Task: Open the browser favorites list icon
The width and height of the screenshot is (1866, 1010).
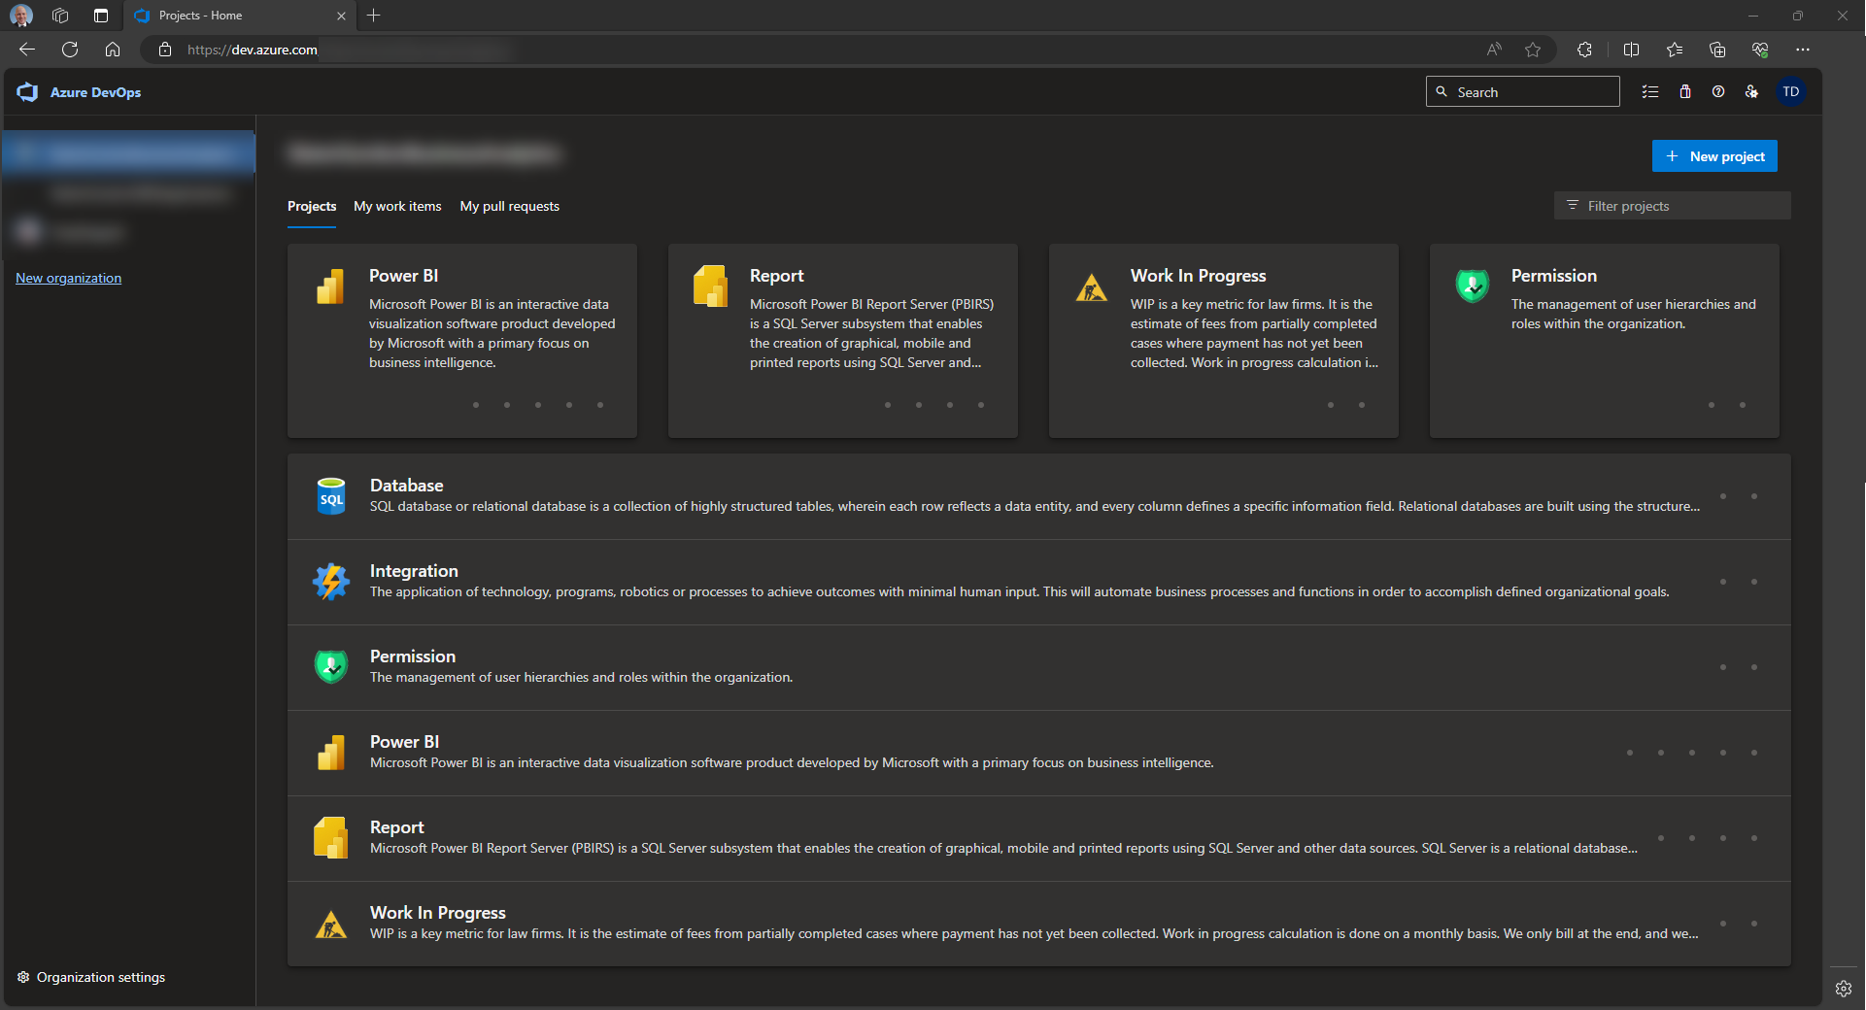Action: (x=1675, y=50)
